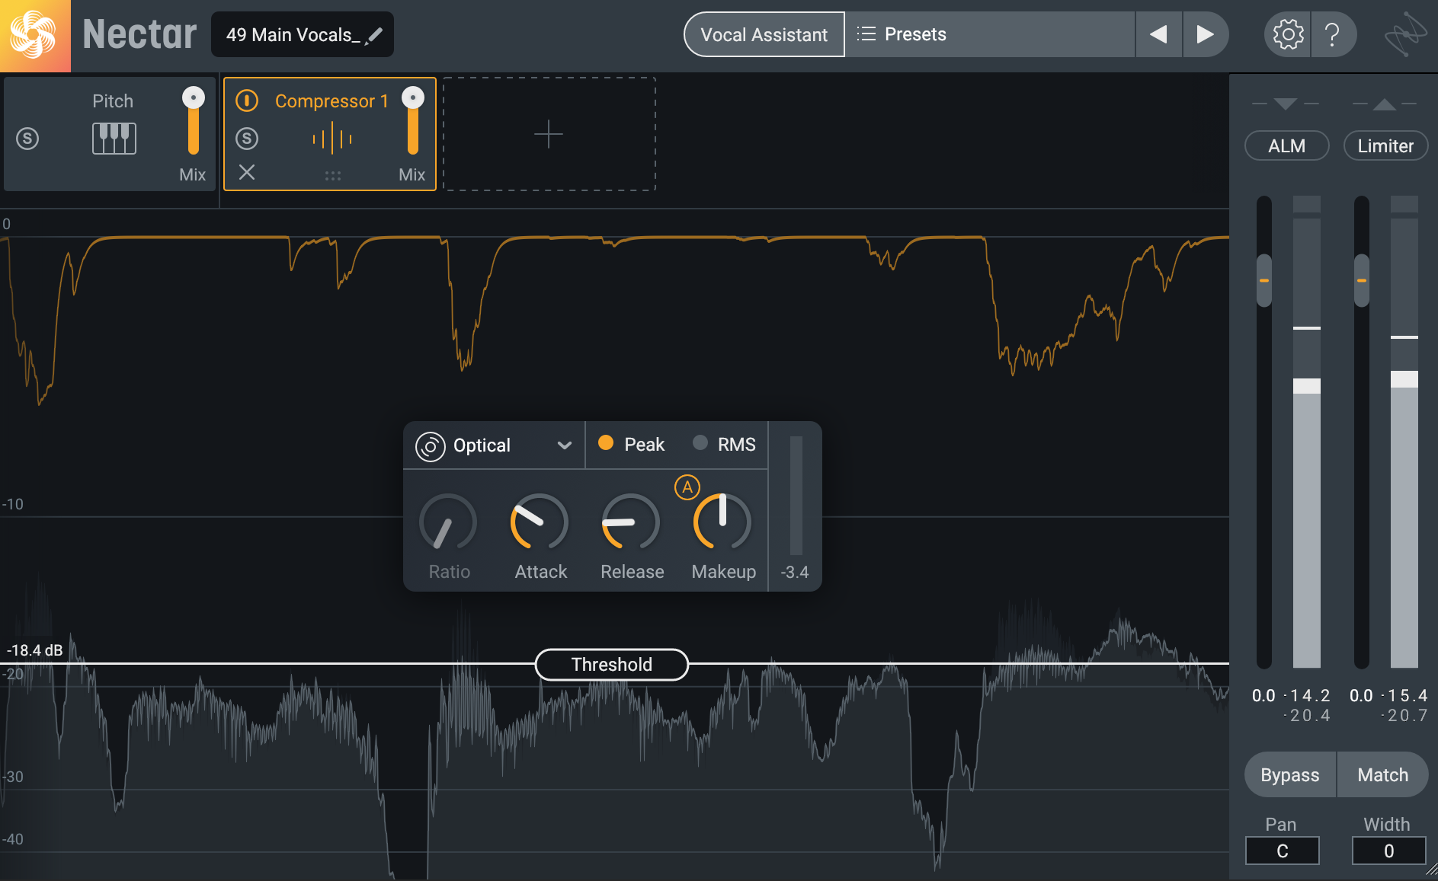
Task: Select RMS detection mode
Action: pos(725,445)
